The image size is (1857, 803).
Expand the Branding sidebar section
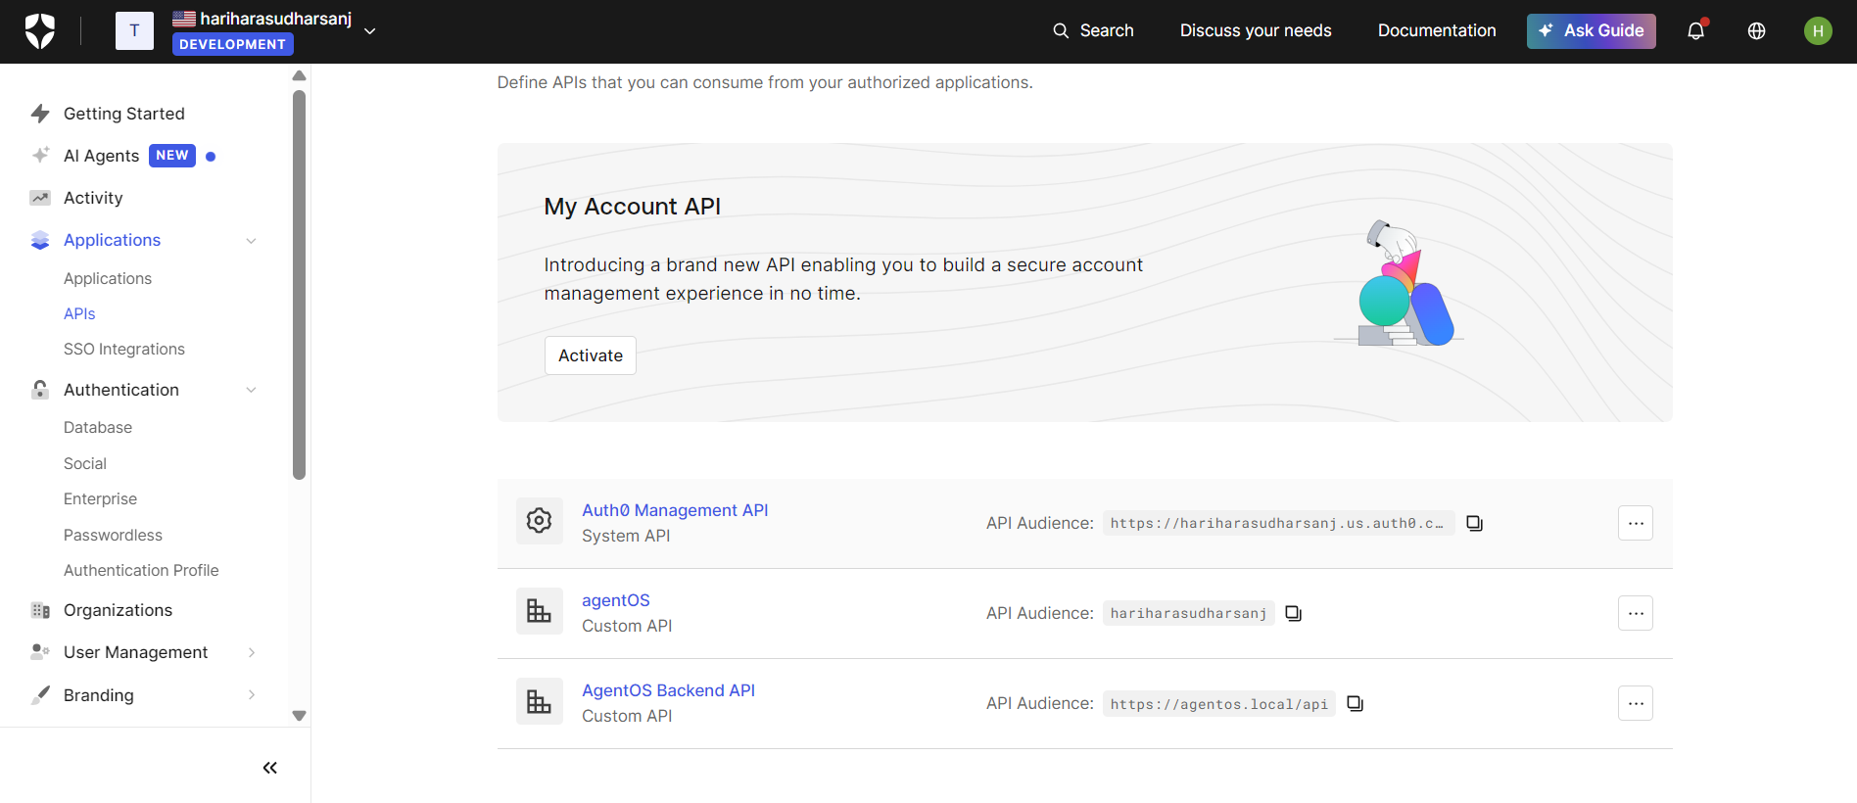251,695
